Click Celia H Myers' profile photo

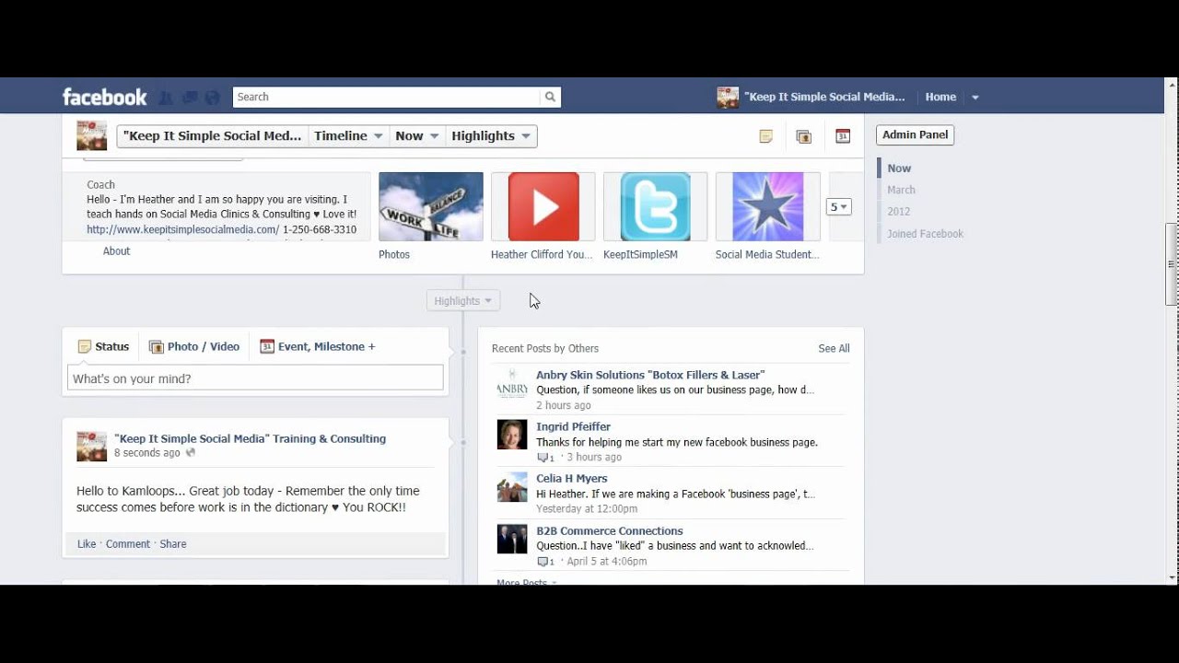click(x=512, y=487)
